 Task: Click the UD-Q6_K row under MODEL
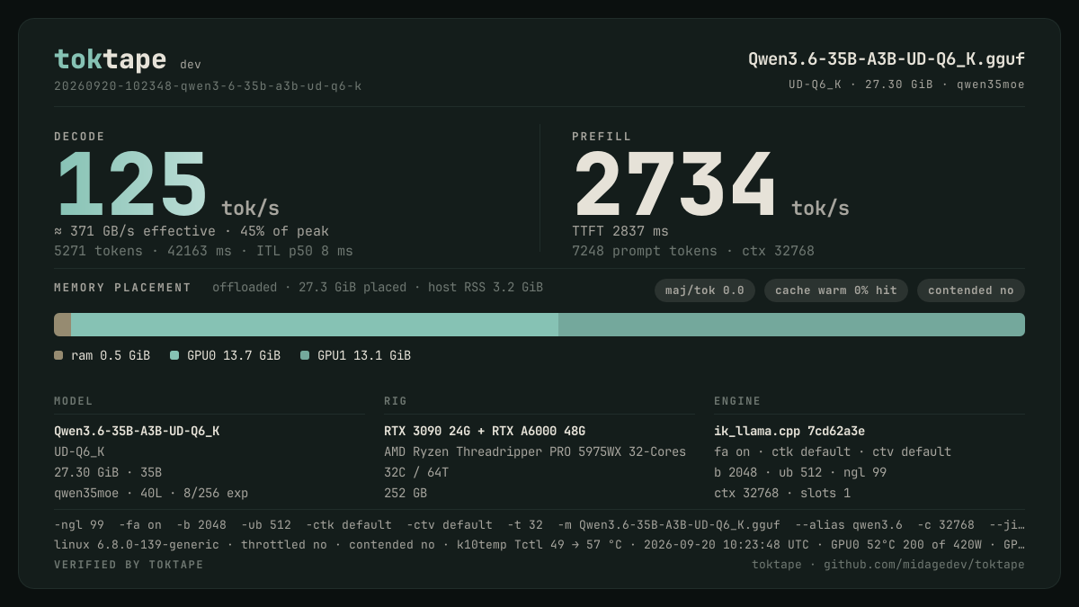pyautogui.click(x=79, y=451)
